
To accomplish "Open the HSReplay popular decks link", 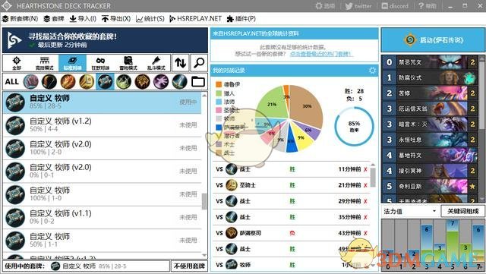I will [320, 54].
